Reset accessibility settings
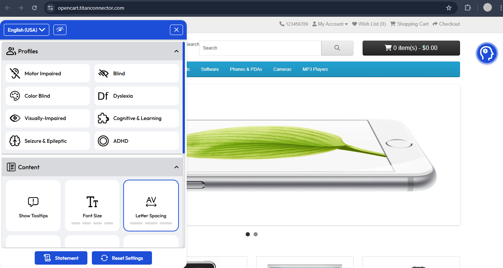The image size is (503, 268). (x=122, y=258)
